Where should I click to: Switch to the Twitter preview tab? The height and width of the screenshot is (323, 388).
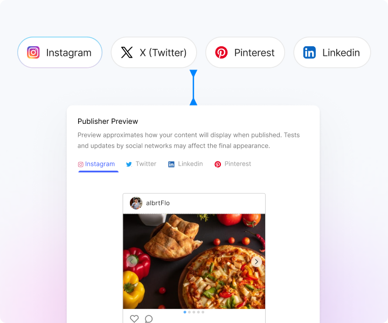click(141, 164)
